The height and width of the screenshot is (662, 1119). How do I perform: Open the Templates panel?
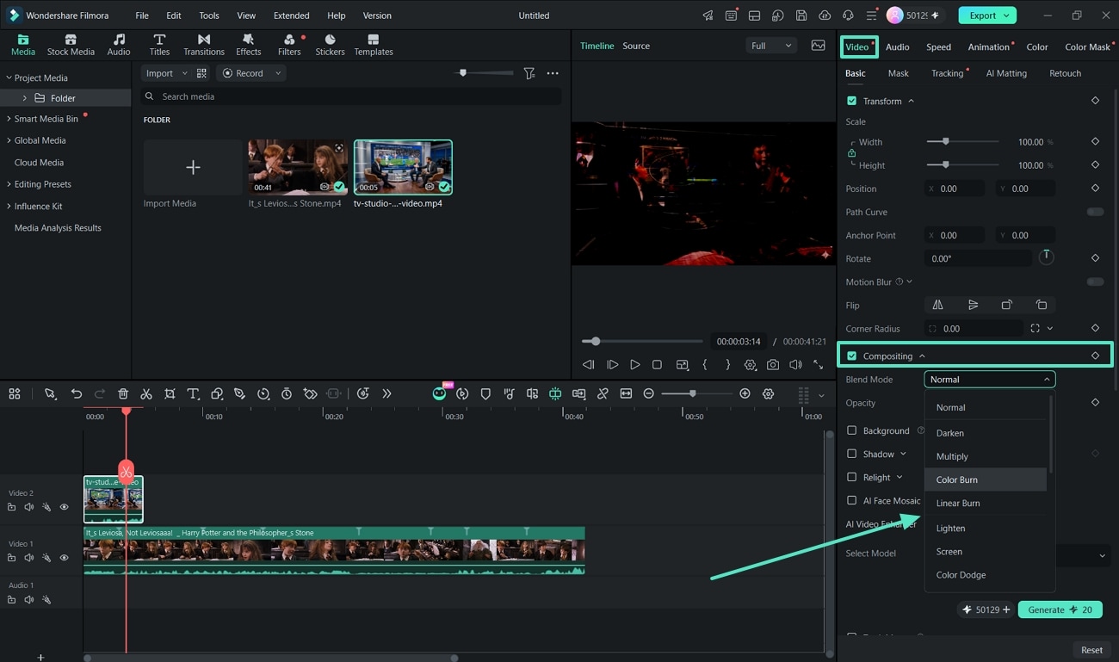[374, 45]
